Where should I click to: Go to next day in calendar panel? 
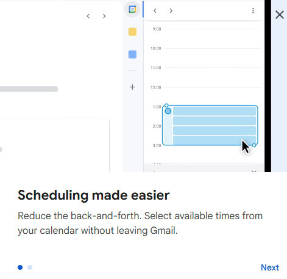(171, 10)
